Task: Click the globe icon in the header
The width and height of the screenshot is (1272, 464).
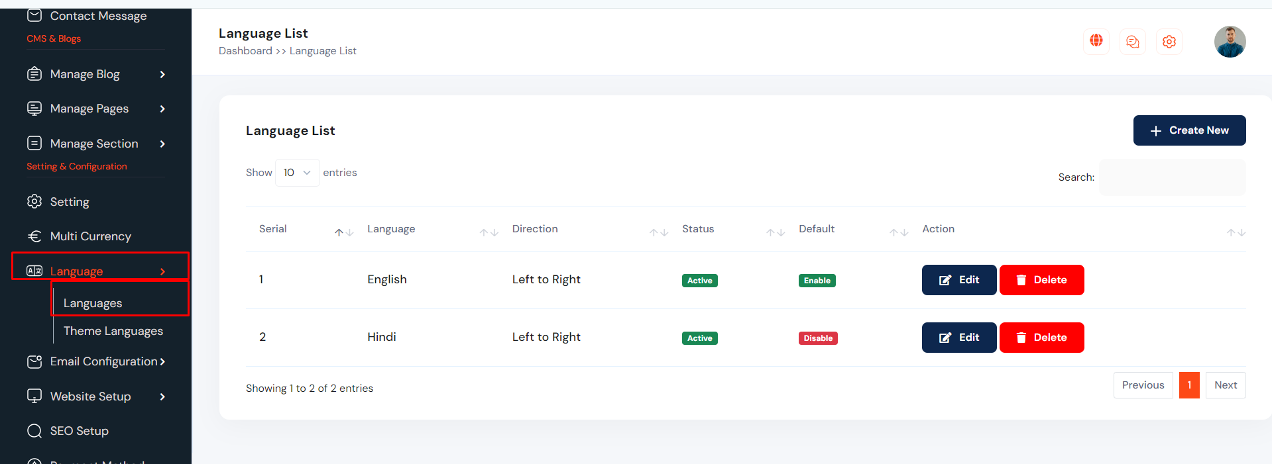Action: (1096, 41)
